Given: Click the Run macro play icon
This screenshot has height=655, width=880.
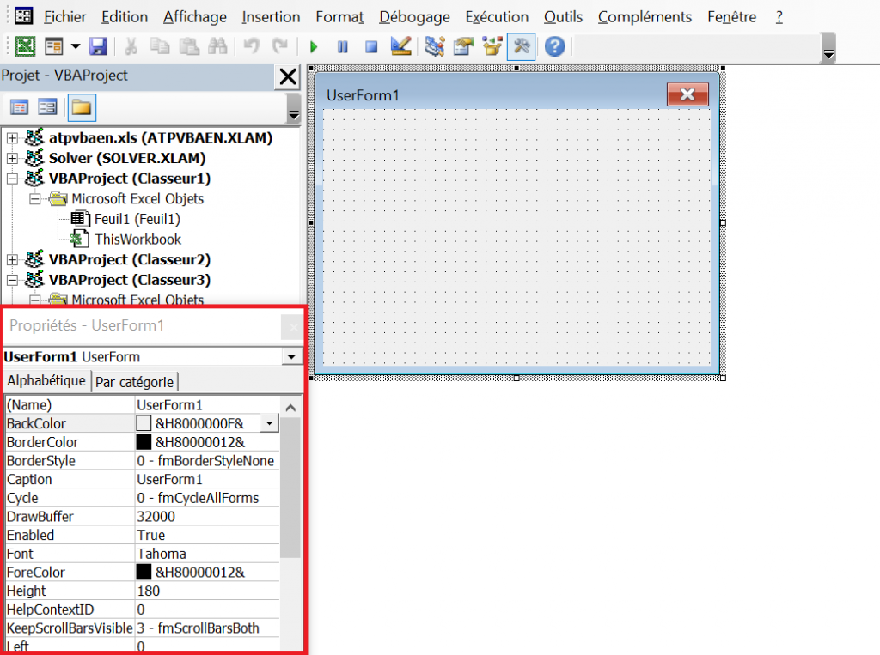Looking at the screenshot, I should (314, 47).
